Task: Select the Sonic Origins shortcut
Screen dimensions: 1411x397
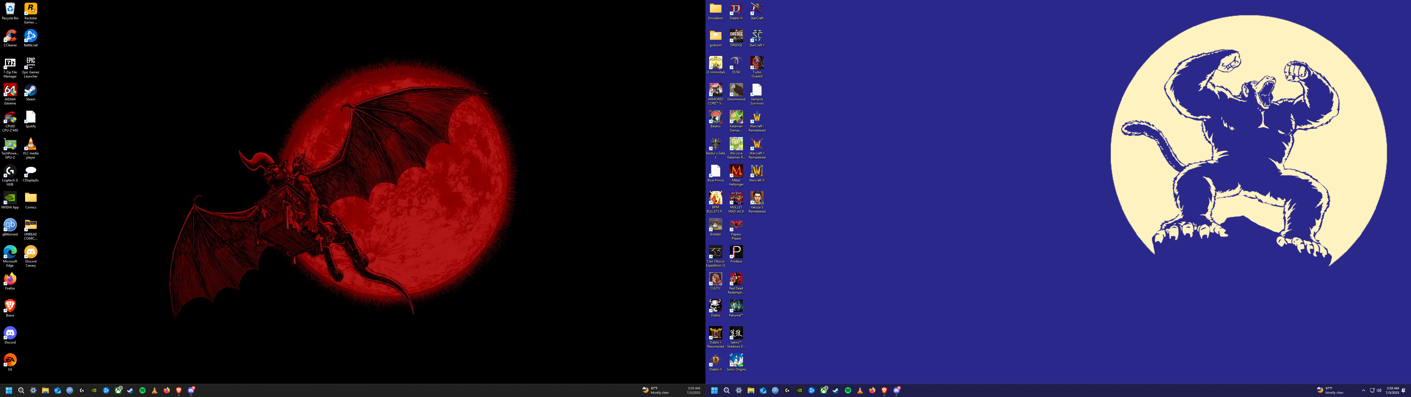Action: coord(736,362)
